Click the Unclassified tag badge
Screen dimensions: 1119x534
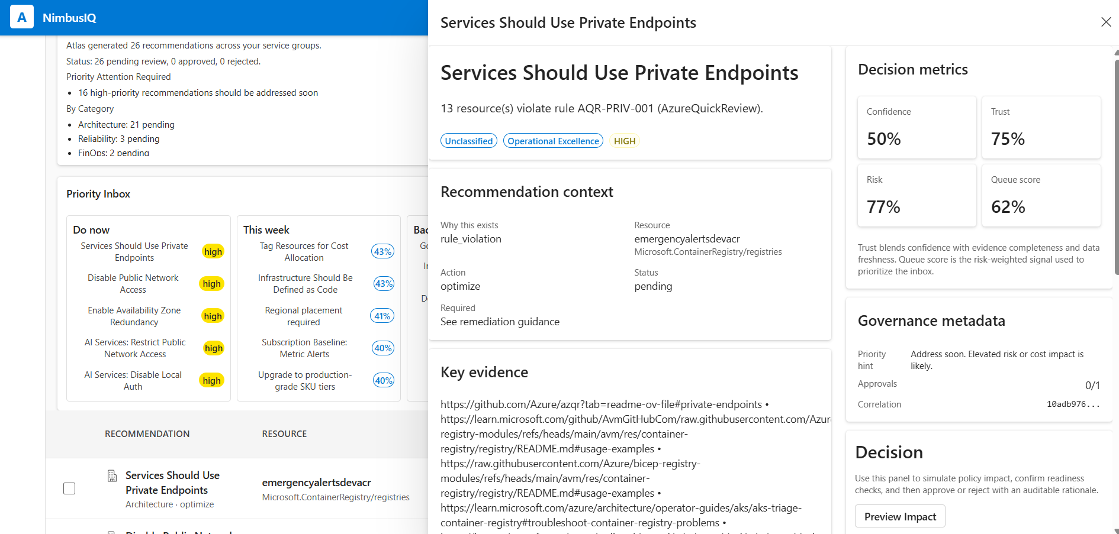pyautogui.click(x=468, y=141)
